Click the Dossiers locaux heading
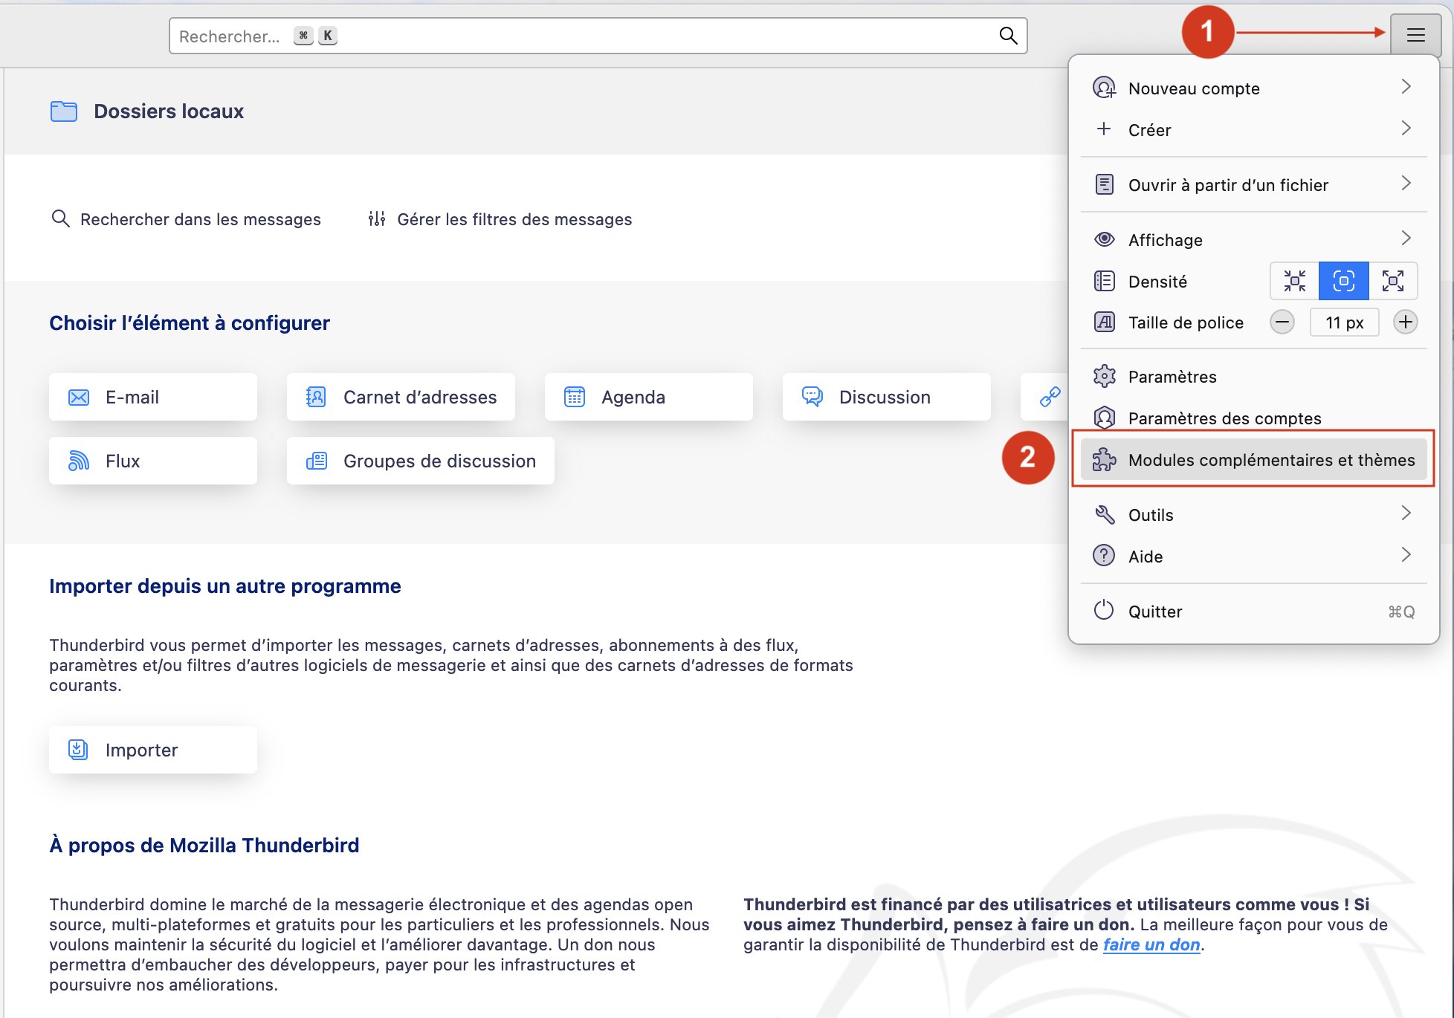 [169, 111]
